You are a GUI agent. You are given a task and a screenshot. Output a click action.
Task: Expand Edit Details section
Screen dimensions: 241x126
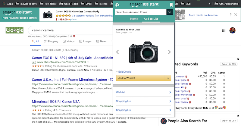[x=124, y=72]
